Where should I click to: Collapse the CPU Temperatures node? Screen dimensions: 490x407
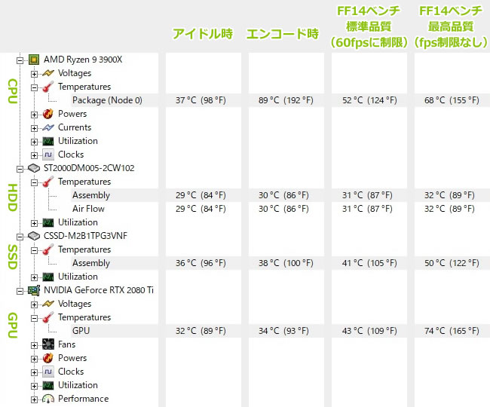tap(34, 87)
